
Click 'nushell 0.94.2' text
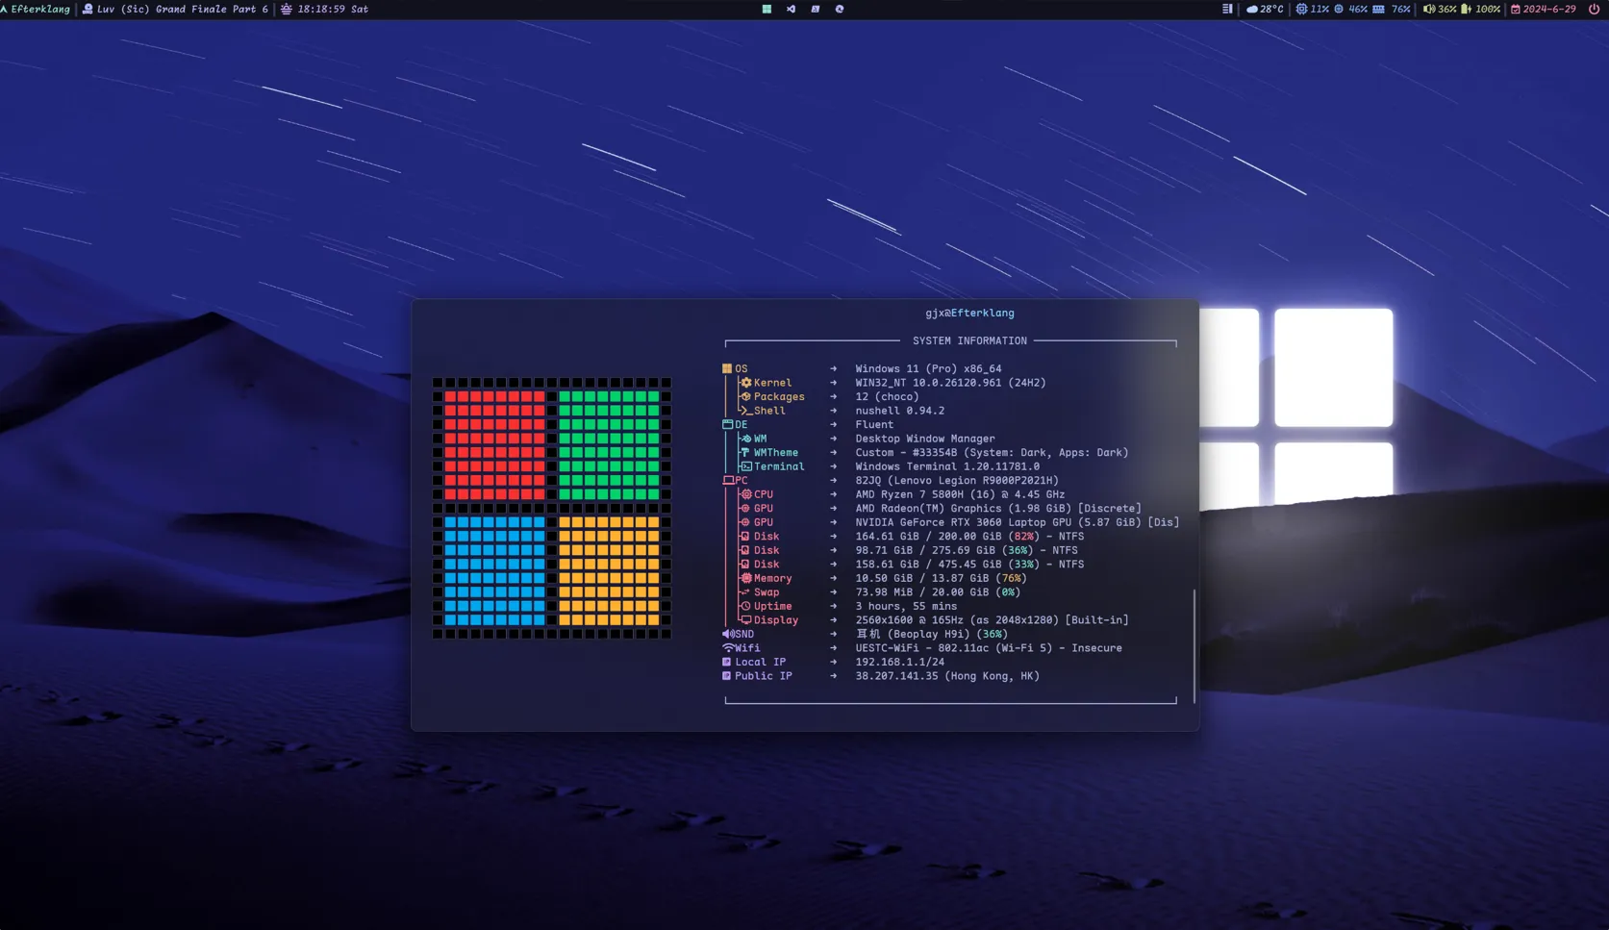899,411
